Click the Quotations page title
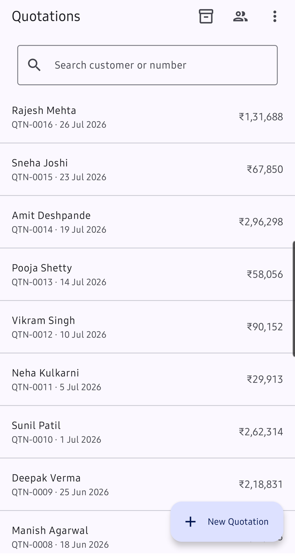This screenshot has width=295, height=556. [x=46, y=16]
